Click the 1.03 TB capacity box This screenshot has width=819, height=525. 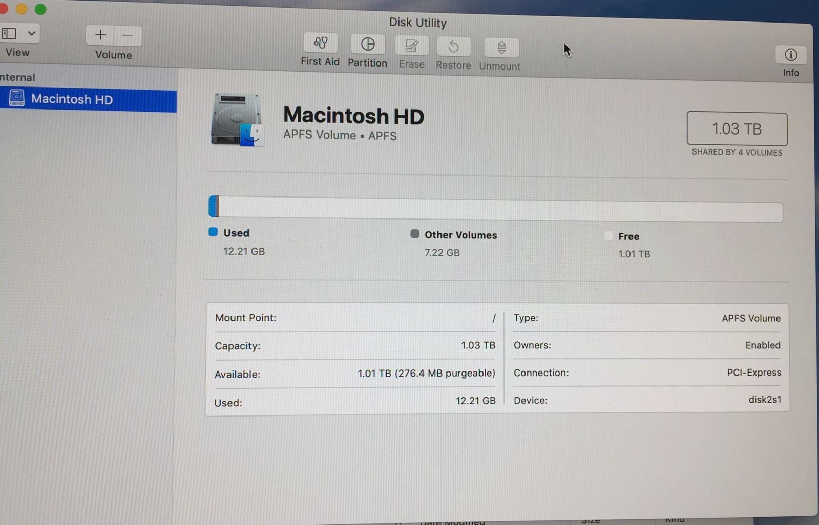737,129
